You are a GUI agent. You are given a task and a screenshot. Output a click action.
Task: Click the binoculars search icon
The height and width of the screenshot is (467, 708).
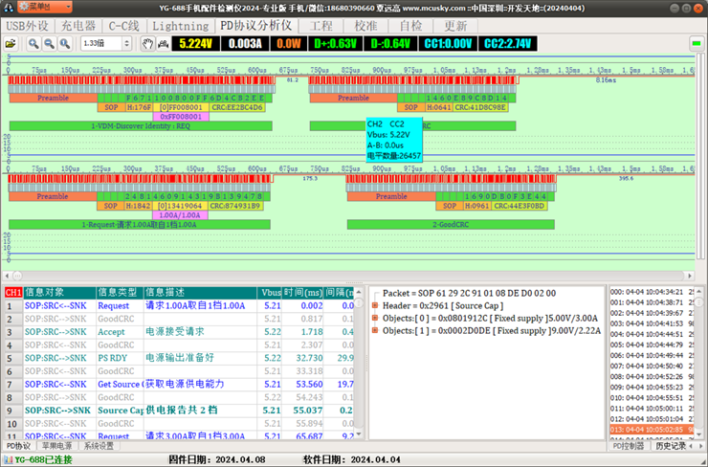click(163, 44)
